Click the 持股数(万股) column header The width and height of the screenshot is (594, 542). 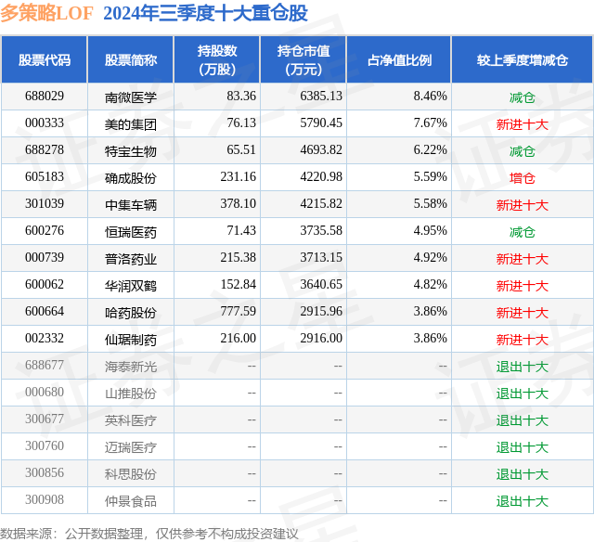pyautogui.click(x=217, y=59)
